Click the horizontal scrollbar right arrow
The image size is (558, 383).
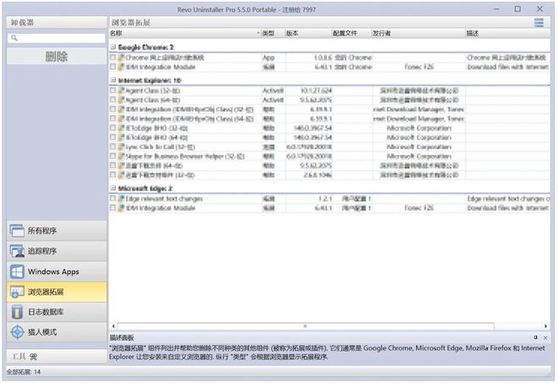click(545, 326)
